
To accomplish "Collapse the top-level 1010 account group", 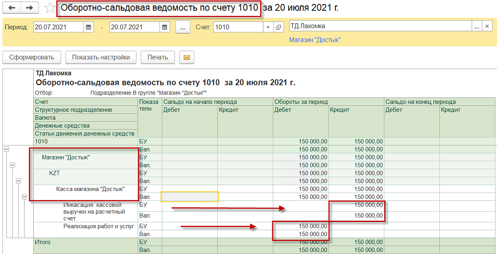I will point(6,149).
